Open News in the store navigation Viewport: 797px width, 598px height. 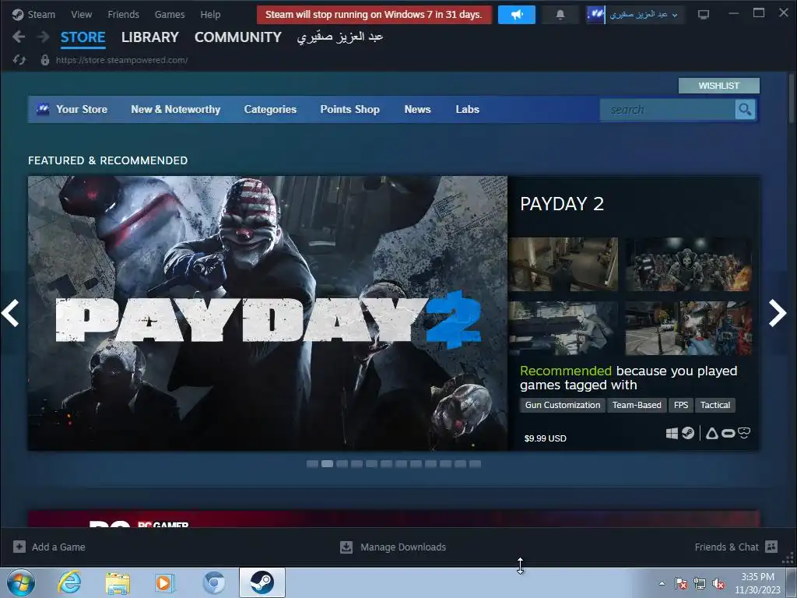417,109
